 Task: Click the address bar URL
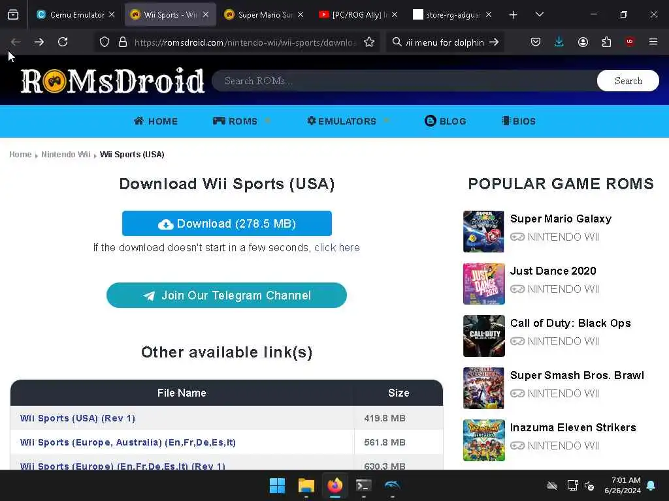(x=244, y=42)
